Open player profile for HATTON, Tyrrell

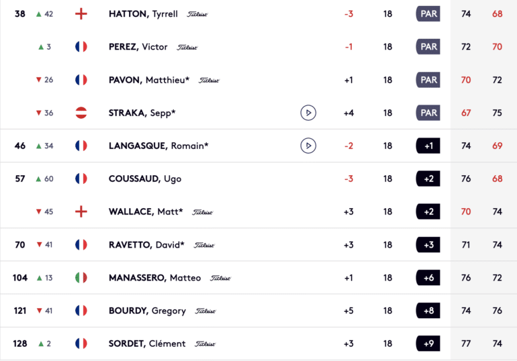click(x=143, y=14)
